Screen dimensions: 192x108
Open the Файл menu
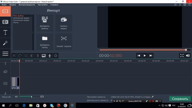[x=4, y=5]
